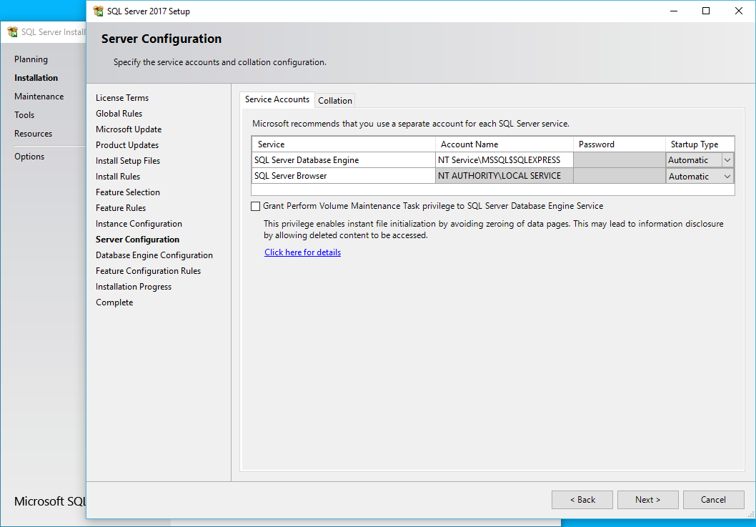This screenshot has width=756, height=527.
Task: Click Microsoft Update step in setup list
Action: pyautogui.click(x=128, y=129)
